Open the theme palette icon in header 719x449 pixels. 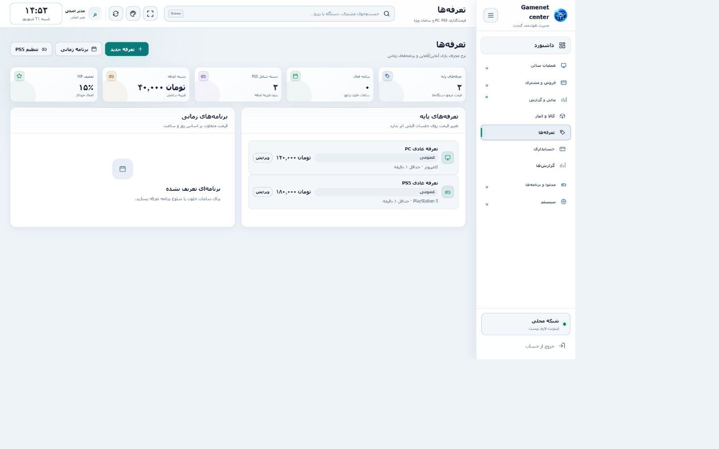tap(133, 13)
